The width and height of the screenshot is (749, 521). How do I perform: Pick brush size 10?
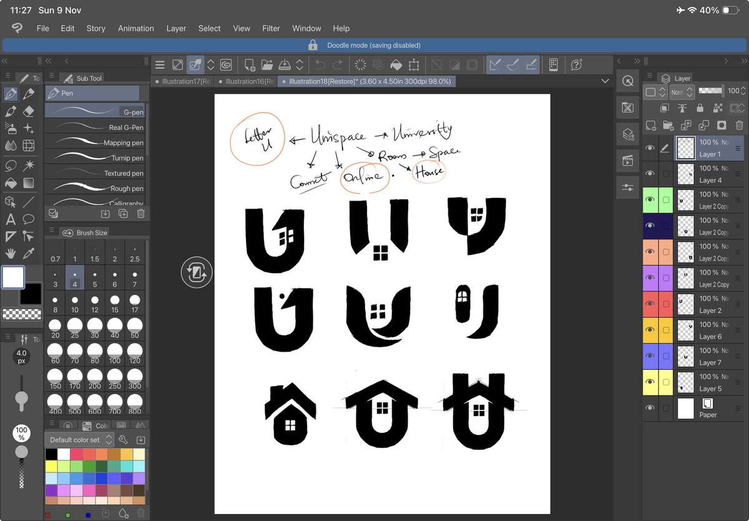(75, 304)
